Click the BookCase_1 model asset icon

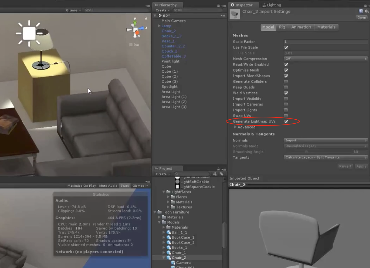169,238
